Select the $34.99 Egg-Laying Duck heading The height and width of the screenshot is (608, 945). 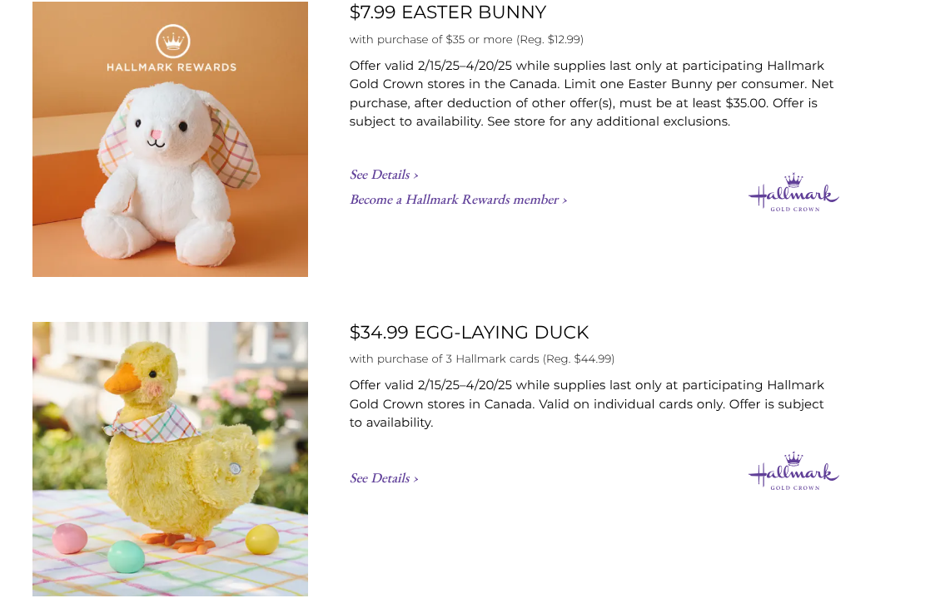(469, 333)
